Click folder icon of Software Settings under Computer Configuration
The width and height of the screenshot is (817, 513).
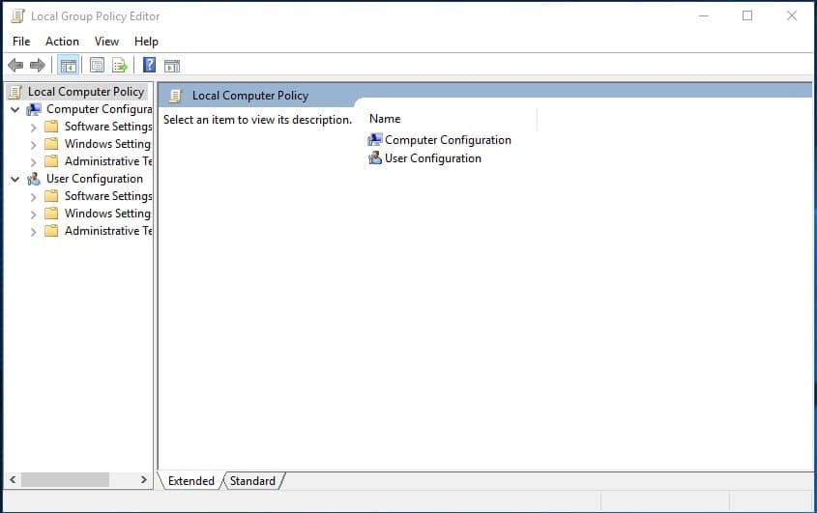(x=51, y=127)
